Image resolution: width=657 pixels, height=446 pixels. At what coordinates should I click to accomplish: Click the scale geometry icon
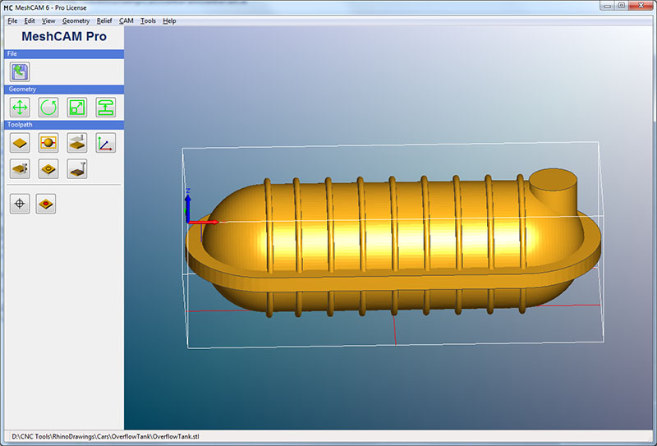click(x=77, y=108)
